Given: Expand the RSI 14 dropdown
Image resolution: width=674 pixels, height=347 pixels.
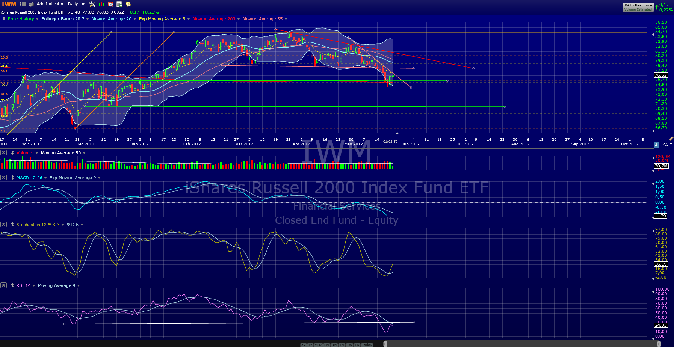Looking at the screenshot, I should [x=34, y=286].
